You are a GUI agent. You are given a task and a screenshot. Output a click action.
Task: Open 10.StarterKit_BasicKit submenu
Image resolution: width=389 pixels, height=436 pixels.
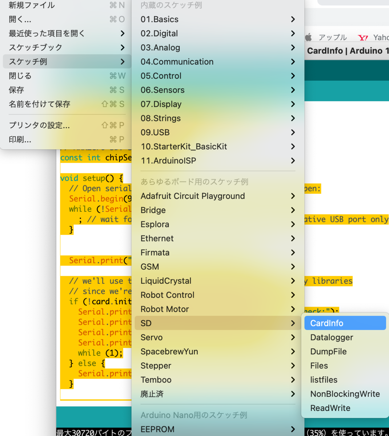[218, 147]
